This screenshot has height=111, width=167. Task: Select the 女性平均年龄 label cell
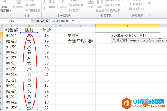[80, 41]
